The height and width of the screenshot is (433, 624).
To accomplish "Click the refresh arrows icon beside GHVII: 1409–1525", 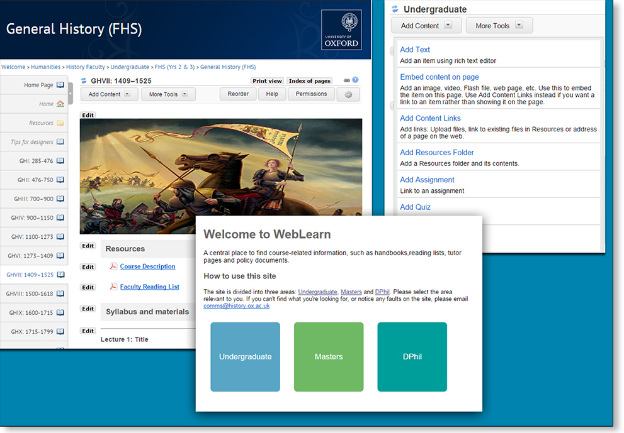I will 84,80.
